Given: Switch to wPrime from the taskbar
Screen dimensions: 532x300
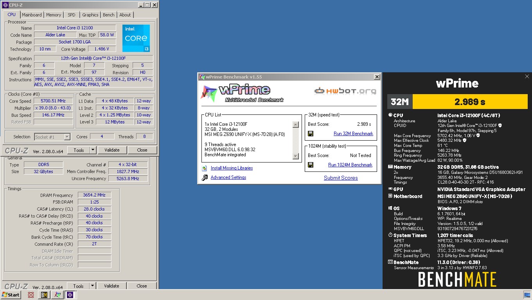Looking at the screenshot, I should [x=57, y=295].
